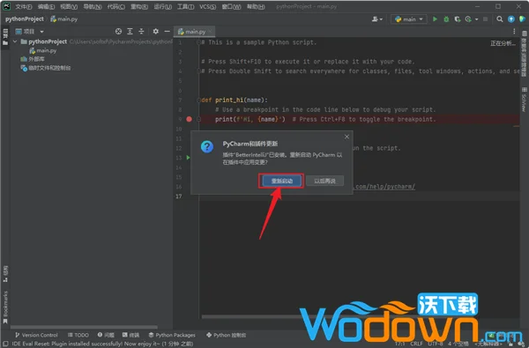Click the CRLF line separator in status bar
This screenshot has height=348, width=529.
[x=416, y=344]
